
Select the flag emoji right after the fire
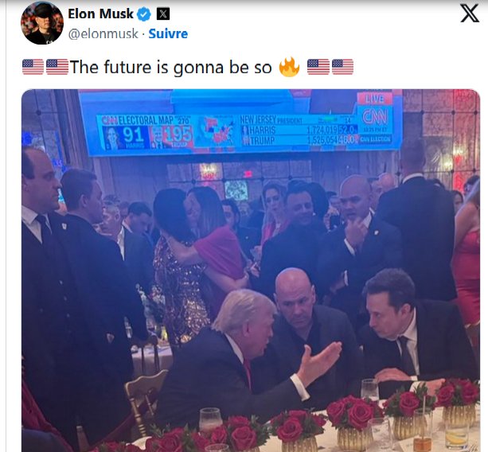coord(318,67)
